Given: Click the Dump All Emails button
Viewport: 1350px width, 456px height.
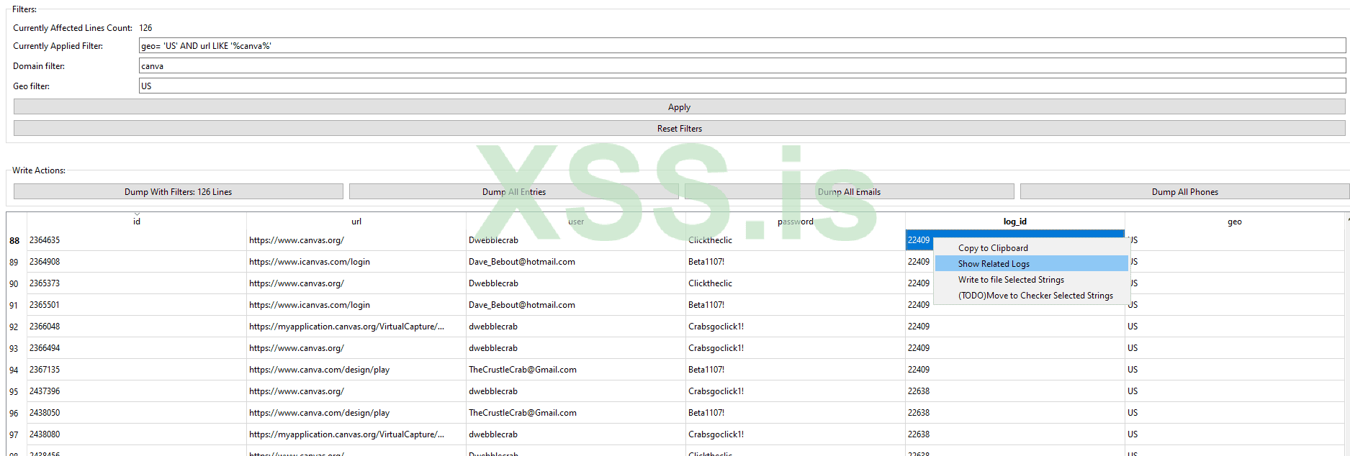Looking at the screenshot, I should (849, 191).
